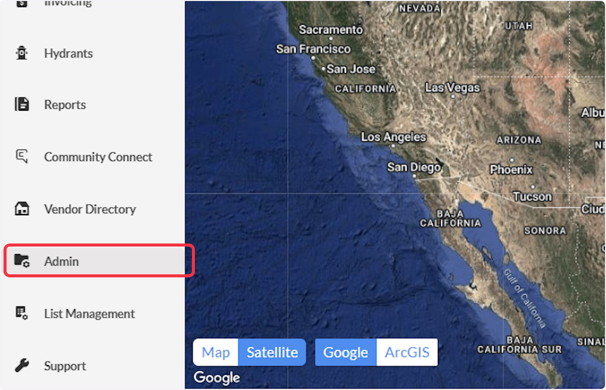Click the Hydrants fire hydrant icon

click(22, 53)
